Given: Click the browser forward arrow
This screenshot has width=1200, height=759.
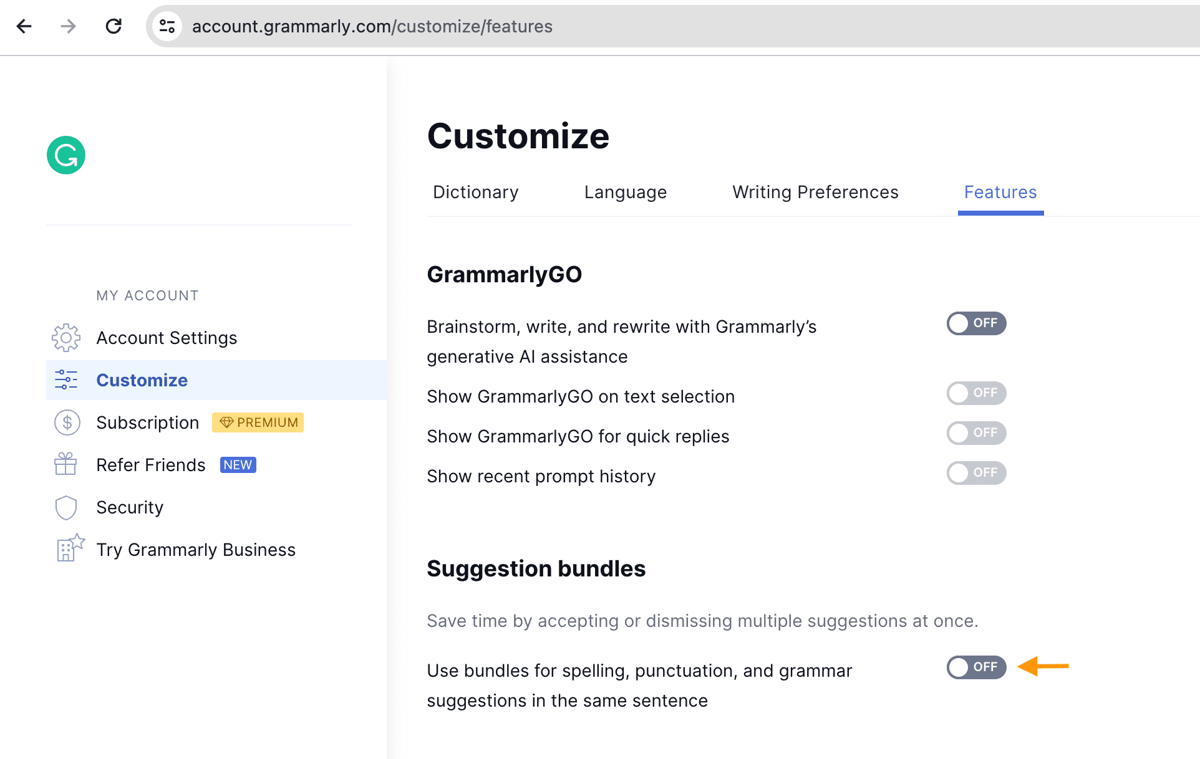Looking at the screenshot, I should (68, 26).
